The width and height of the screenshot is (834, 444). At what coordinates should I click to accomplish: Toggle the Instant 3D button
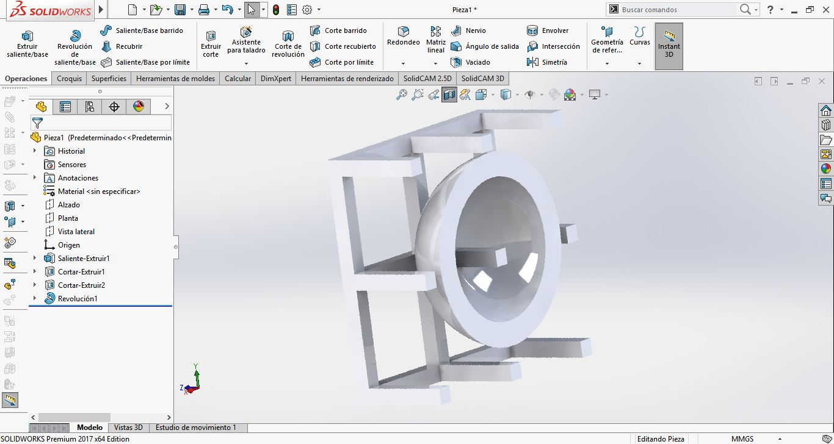pos(669,46)
